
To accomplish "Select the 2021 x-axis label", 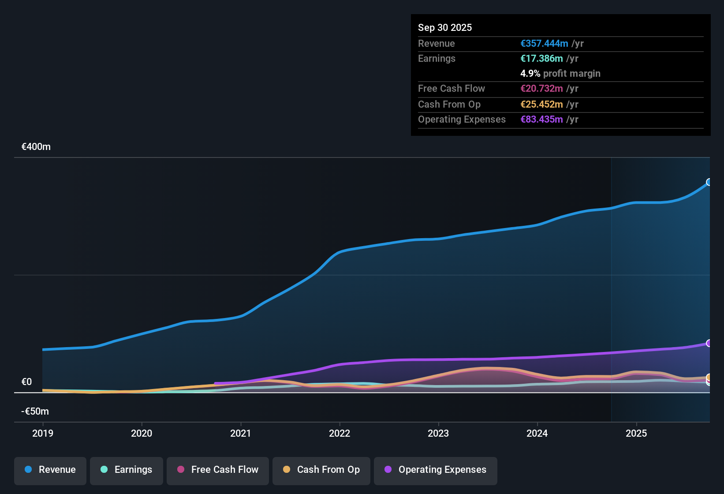I will click(241, 433).
